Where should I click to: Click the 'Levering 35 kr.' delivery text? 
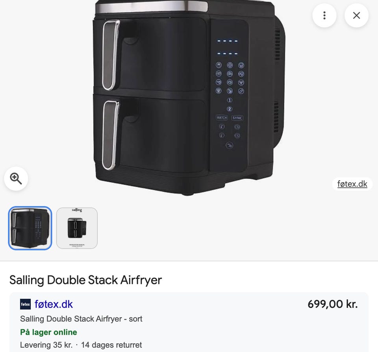(x=46, y=345)
